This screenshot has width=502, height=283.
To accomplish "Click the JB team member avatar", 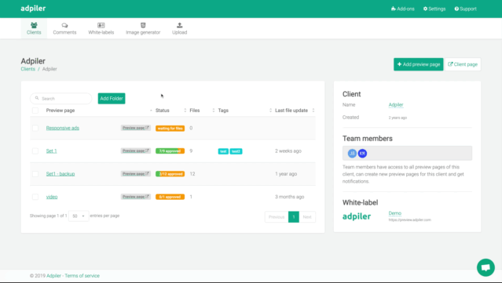I will (352, 154).
